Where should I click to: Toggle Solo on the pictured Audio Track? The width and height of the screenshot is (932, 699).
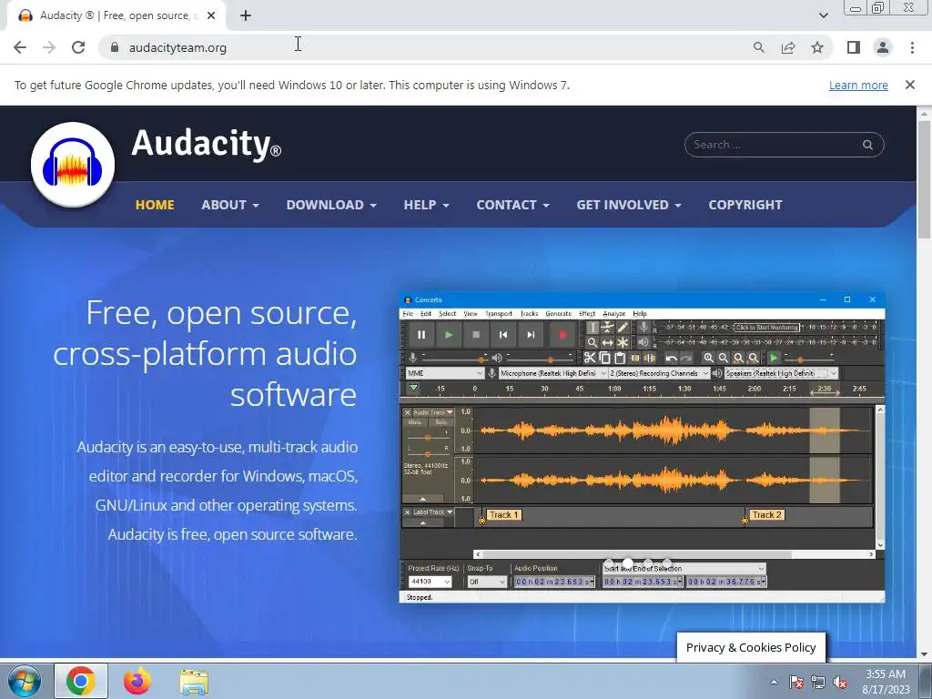[x=441, y=422]
